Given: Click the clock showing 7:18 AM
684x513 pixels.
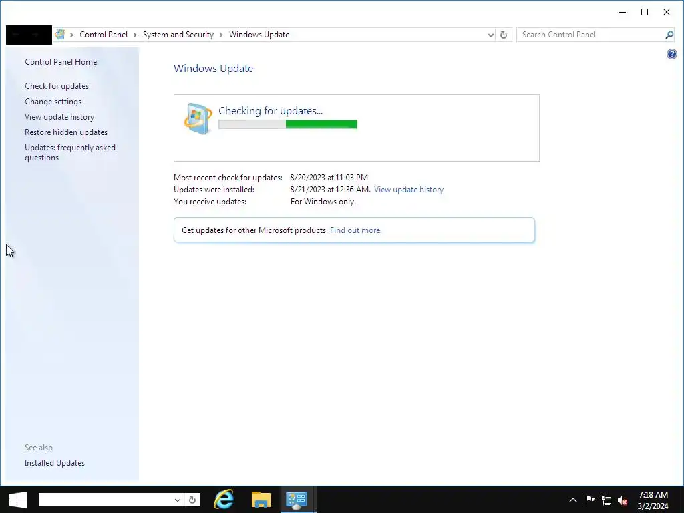Looking at the screenshot, I should pyautogui.click(x=653, y=495).
